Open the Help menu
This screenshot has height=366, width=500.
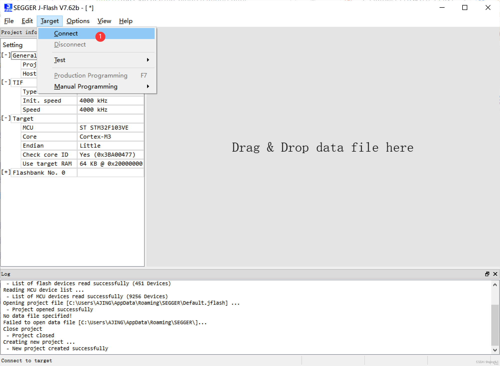click(126, 21)
